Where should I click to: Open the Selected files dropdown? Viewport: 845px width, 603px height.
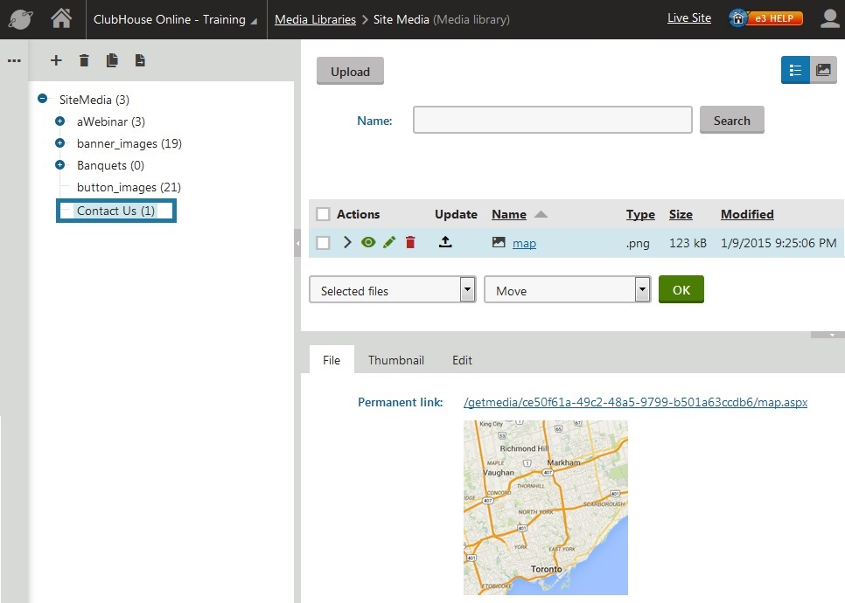click(x=392, y=290)
